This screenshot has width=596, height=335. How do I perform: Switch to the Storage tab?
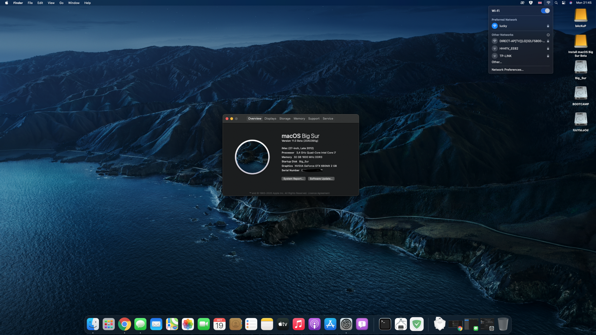[x=285, y=119]
